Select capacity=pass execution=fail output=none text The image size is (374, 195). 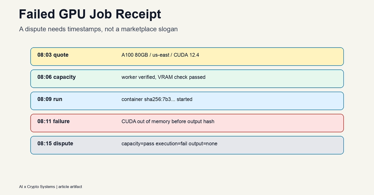(169, 144)
